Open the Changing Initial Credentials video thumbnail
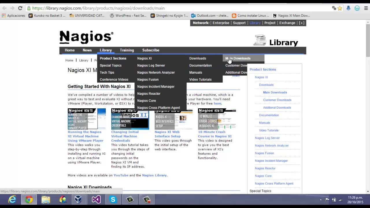Viewport: 370px width, 208px height. (130, 119)
